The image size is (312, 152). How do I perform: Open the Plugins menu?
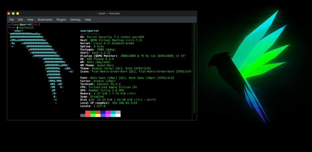61,20
